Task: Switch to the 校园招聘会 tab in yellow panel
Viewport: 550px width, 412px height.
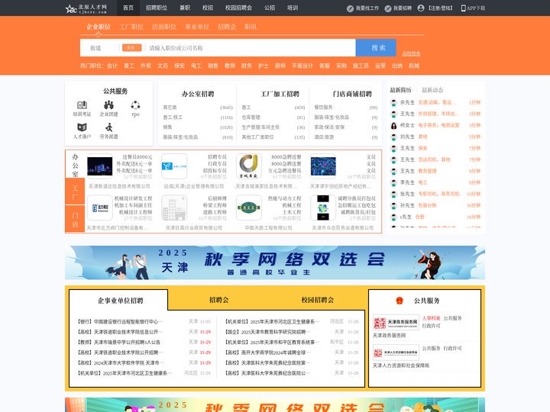Action: pyautogui.click(x=318, y=300)
